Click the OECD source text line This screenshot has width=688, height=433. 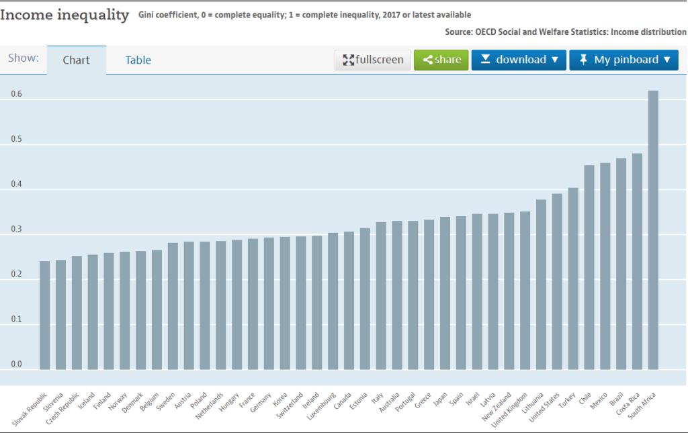pyautogui.click(x=566, y=32)
